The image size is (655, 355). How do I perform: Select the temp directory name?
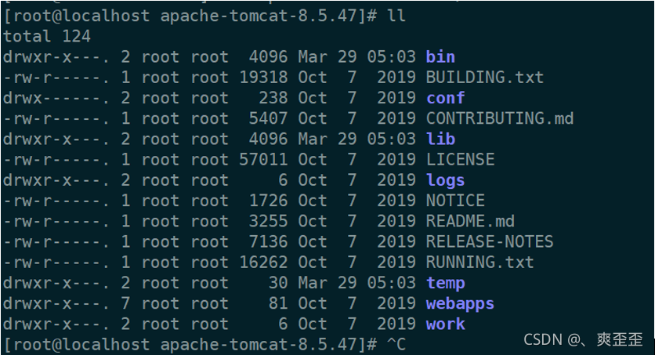(x=445, y=283)
